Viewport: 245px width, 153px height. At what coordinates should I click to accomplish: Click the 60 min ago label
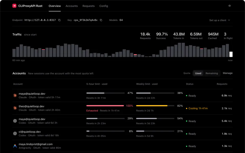(19, 60)
